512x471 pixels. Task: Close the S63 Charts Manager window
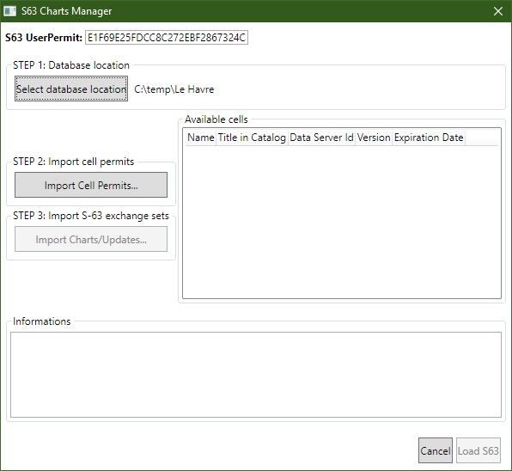(498, 11)
